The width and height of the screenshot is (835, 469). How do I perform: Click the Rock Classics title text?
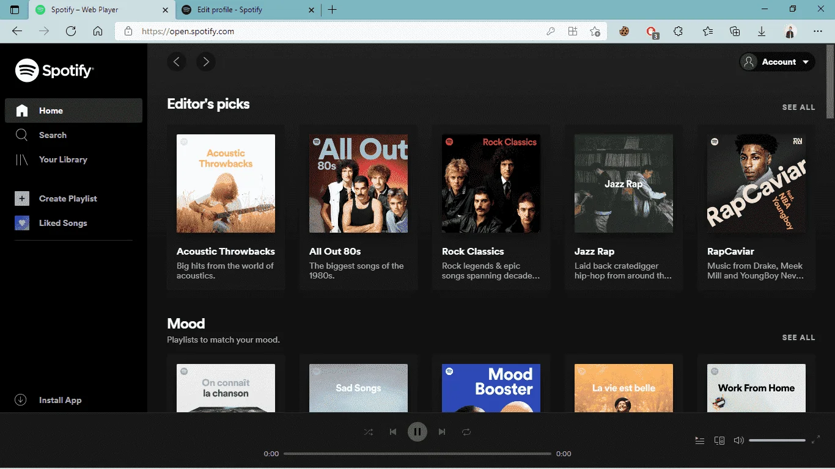tap(473, 251)
